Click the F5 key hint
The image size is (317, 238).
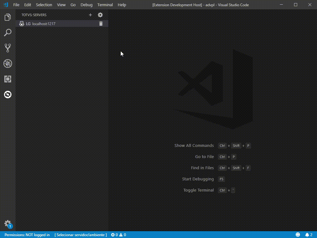(x=221, y=179)
